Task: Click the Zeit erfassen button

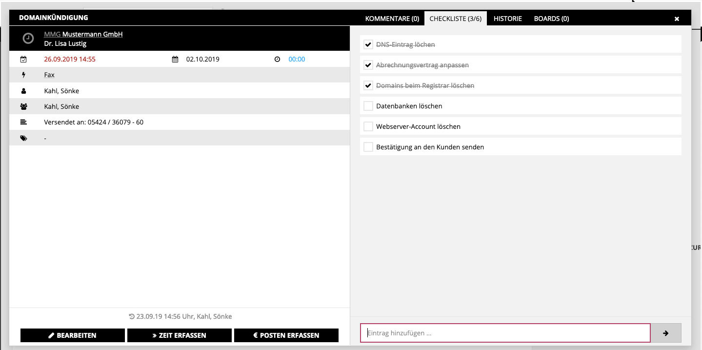Action: [x=179, y=335]
